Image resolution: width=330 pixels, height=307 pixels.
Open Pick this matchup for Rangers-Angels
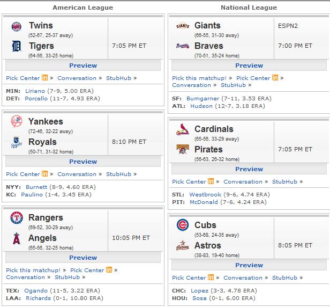point(33,270)
